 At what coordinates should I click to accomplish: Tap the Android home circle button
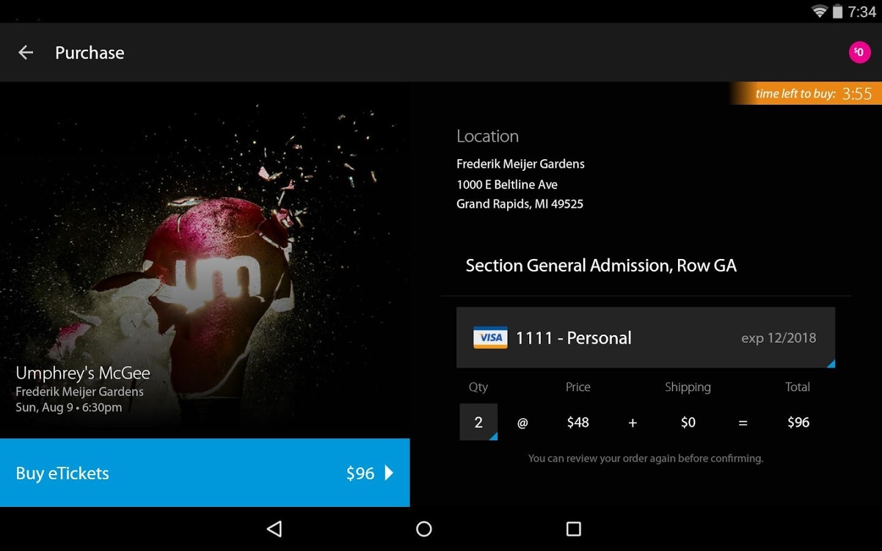tap(424, 529)
